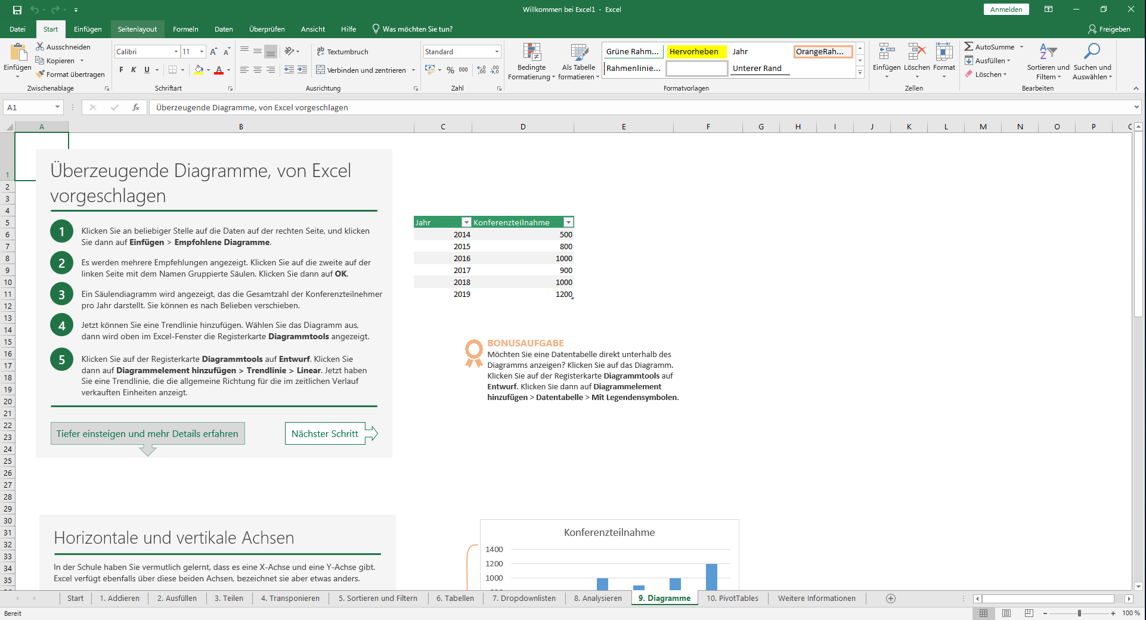The height and width of the screenshot is (620, 1146).
Task: Click the Verbinden und zentrieren icon
Action: click(320, 70)
